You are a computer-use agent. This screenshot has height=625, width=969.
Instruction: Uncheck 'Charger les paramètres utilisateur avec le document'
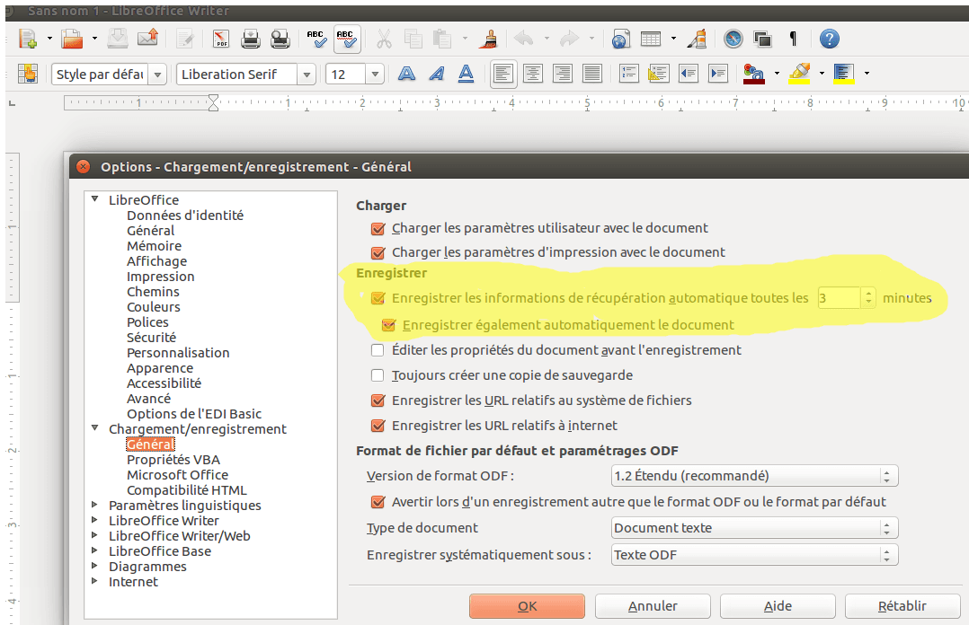click(378, 228)
